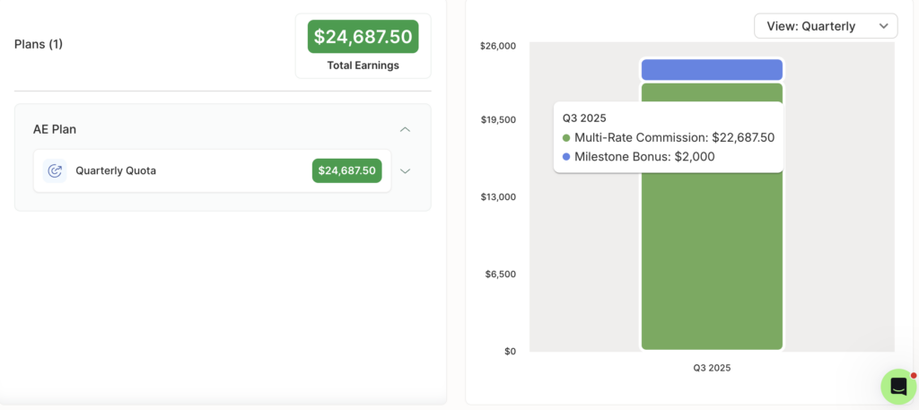
Task: Click the Q3 2025 tooltip heading
Action: (x=584, y=118)
